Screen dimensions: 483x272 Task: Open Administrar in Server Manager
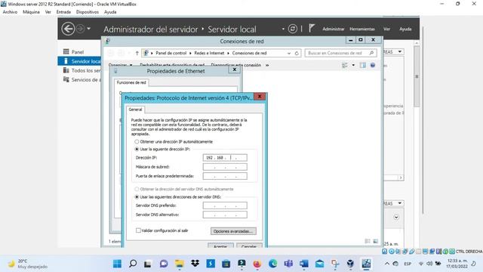(334, 29)
